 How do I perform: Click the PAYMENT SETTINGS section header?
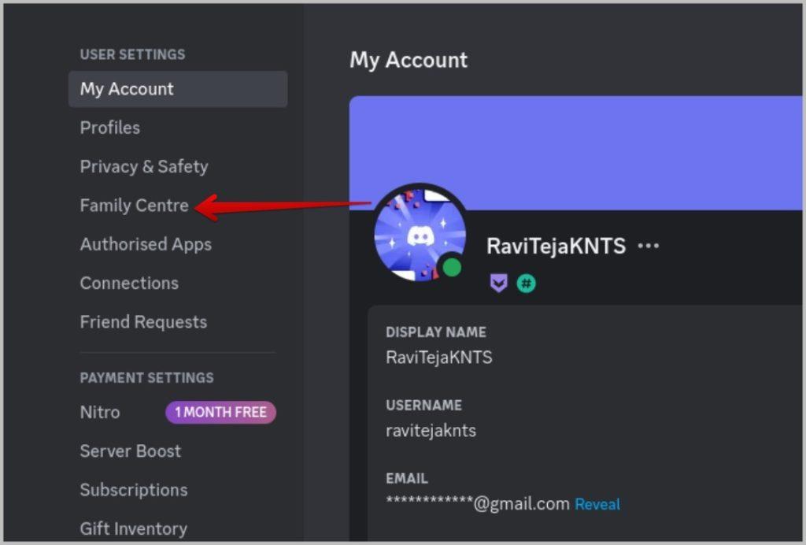146,378
